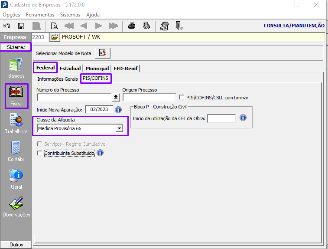Open the Sistemas menu
This screenshot has width=328, height=249.
(70, 15)
